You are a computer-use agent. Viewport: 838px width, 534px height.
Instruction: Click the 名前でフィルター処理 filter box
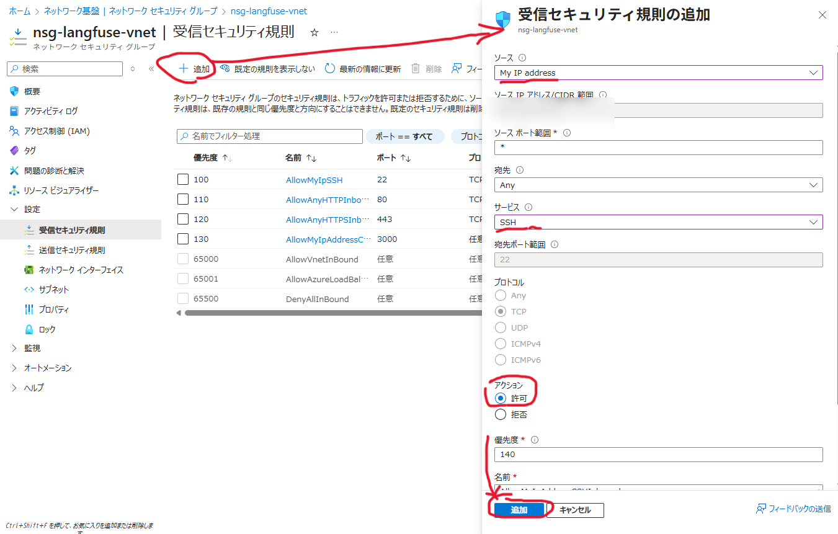click(x=269, y=136)
